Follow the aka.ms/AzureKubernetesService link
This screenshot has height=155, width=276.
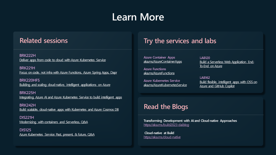pyautogui.click(x=165, y=85)
